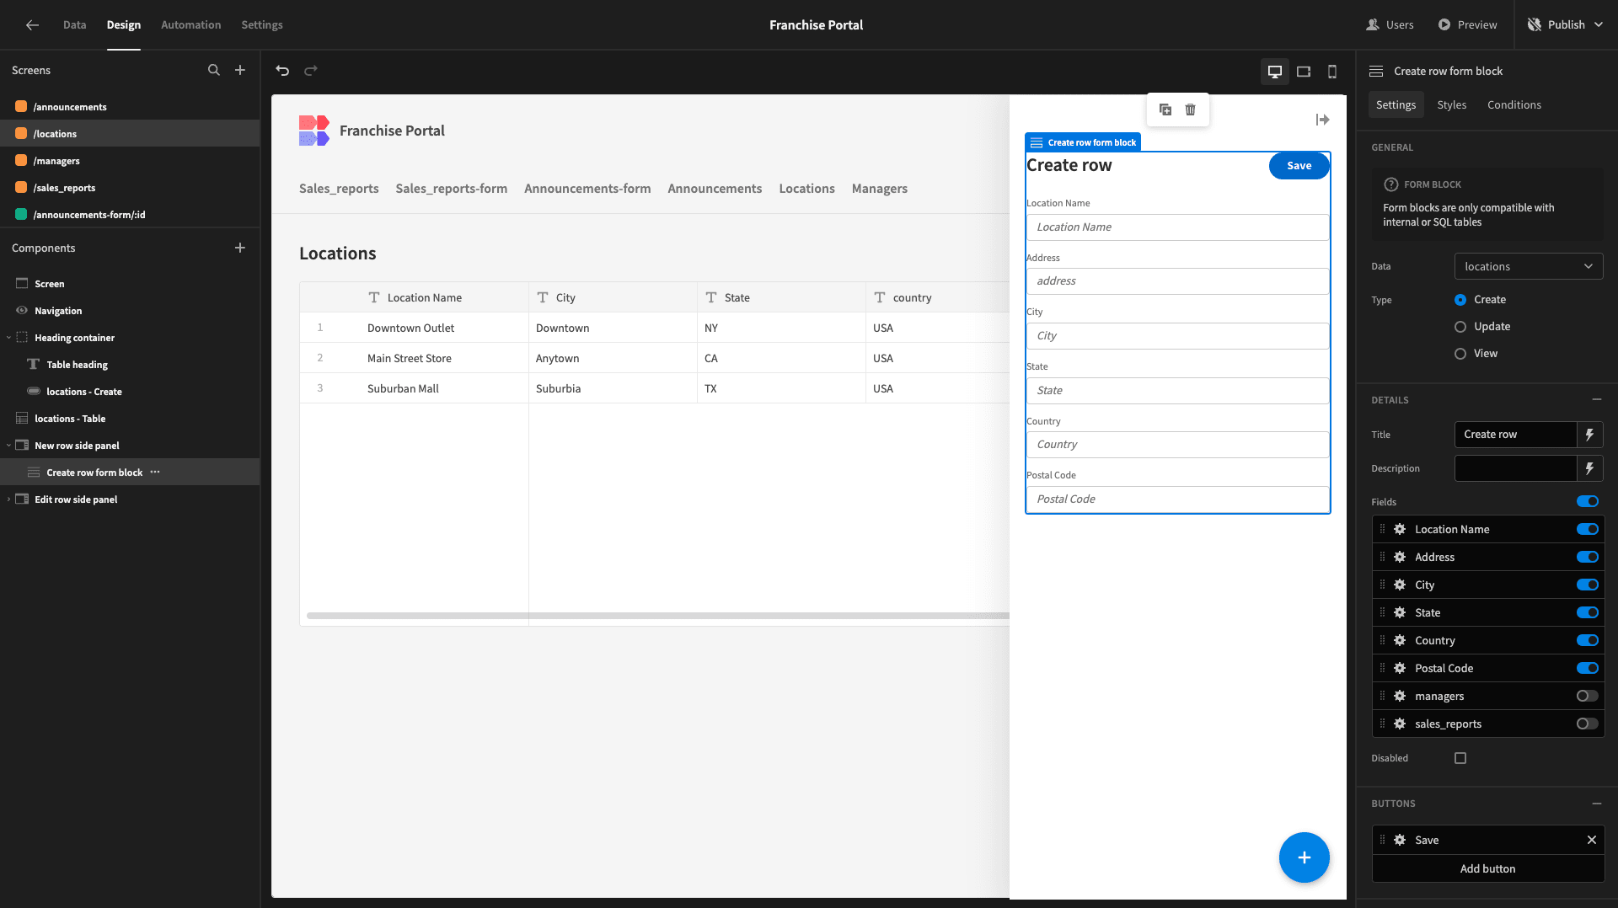
Task: Switch to the Styles tab
Action: [x=1451, y=104]
